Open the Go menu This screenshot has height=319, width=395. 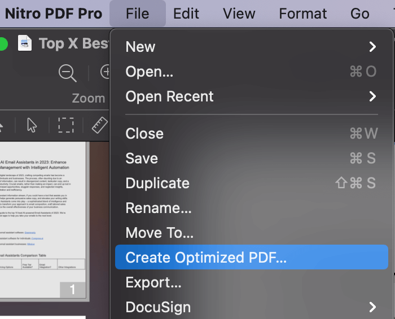click(360, 14)
